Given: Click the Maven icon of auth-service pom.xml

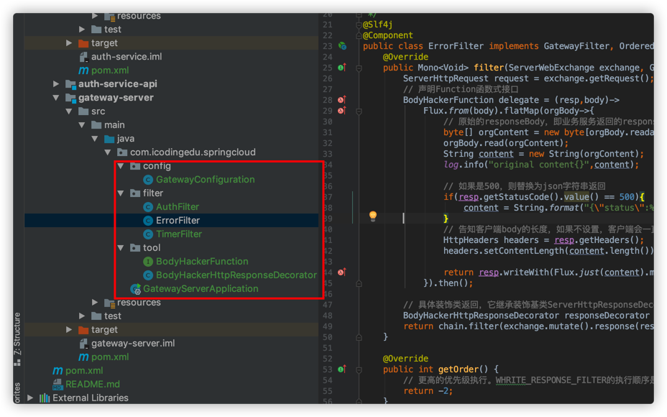Looking at the screenshot, I should click(x=83, y=70).
